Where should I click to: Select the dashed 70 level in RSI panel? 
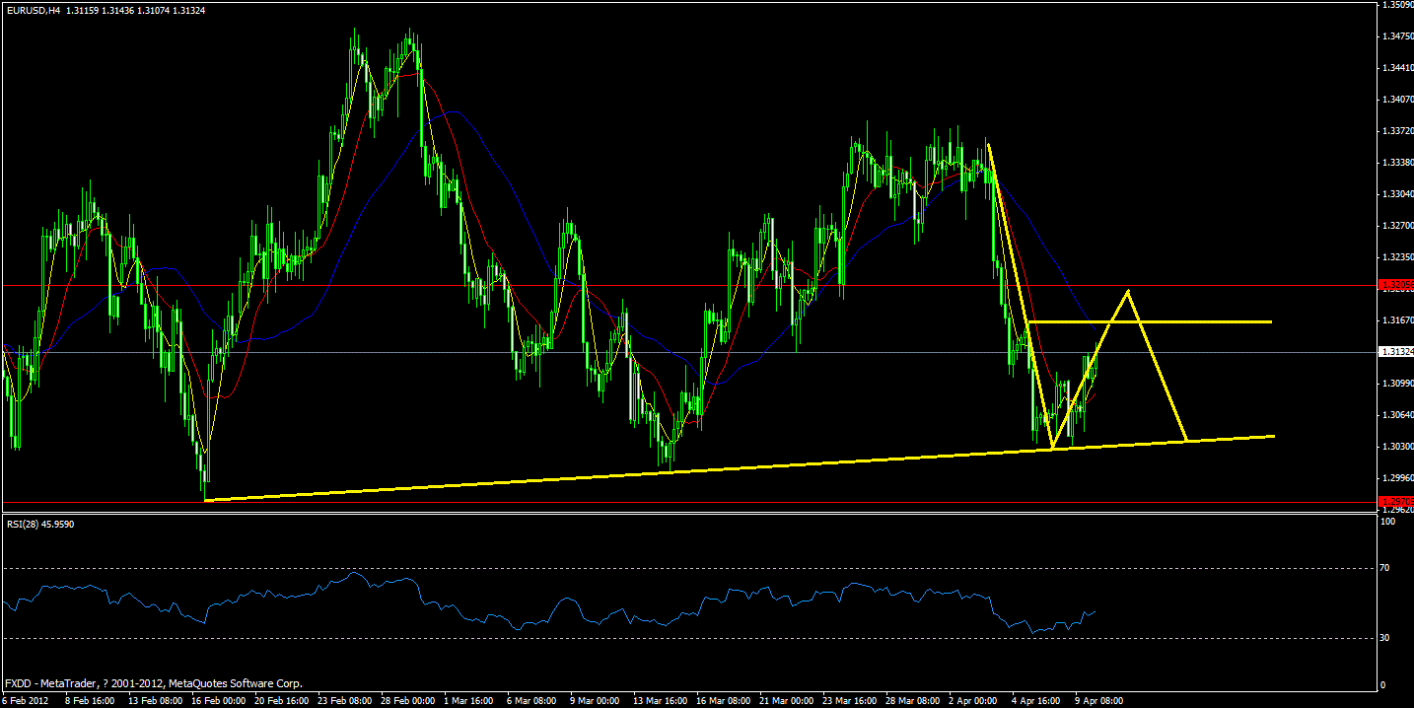tap(690, 569)
